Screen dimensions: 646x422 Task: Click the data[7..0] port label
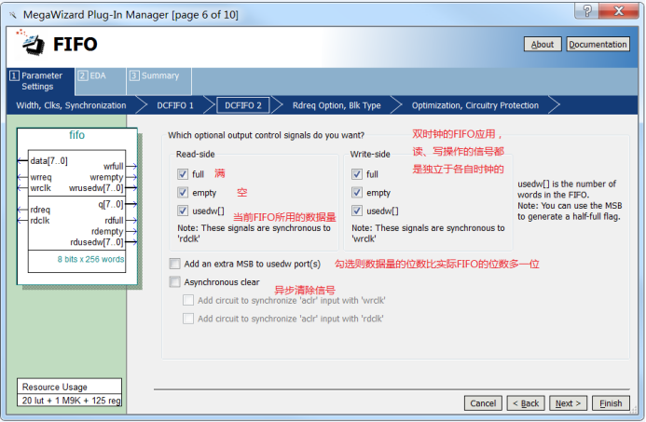(48, 161)
